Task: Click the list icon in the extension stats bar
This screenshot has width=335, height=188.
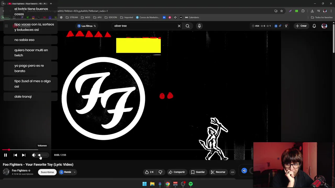Action: 280,26
